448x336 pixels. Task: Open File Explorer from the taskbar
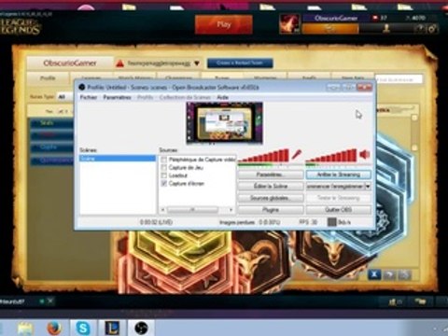click(x=25, y=328)
